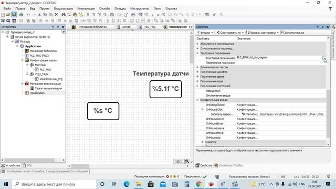The height and width of the screenshot is (189, 336).
Task: Click the zoom magnifier icon near 100 %
Action: (x=187, y=161)
